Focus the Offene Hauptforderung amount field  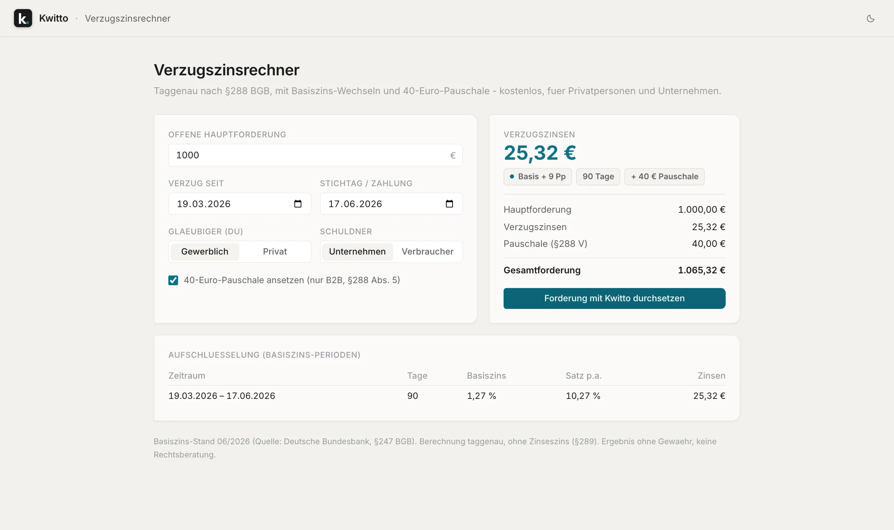315,155
